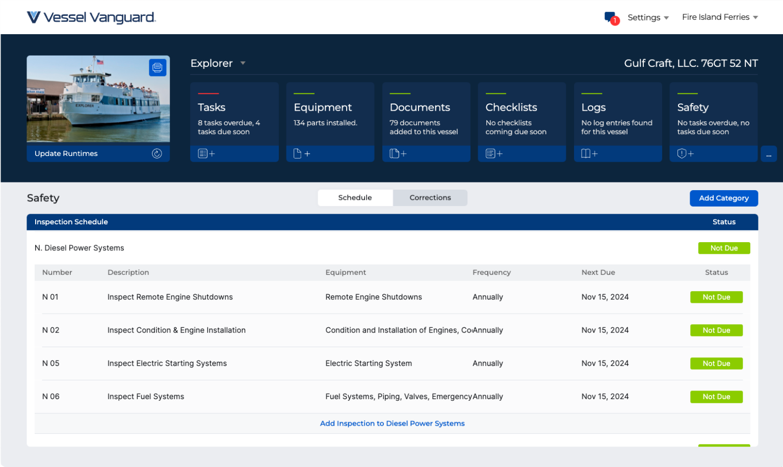Viewport: 783px width, 467px height.
Task: Click the Add Inspection to Diesel Power Systems link
Action: click(392, 423)
